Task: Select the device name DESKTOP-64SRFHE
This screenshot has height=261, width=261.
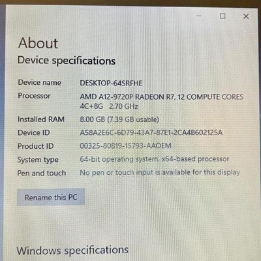Action: (x=111, y=83)
